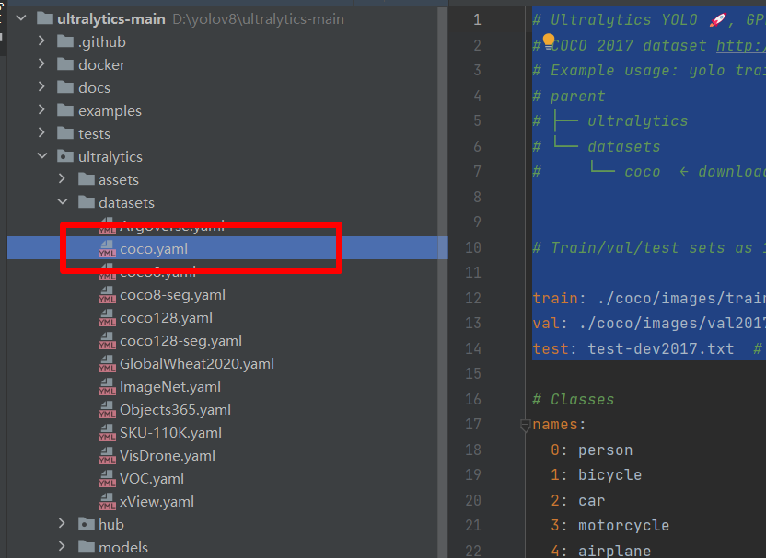Image resolution: width=766 pixels, height=558 pixels.
Task: Select Objects365.yaml in the project tree
Action: point(175,410)
